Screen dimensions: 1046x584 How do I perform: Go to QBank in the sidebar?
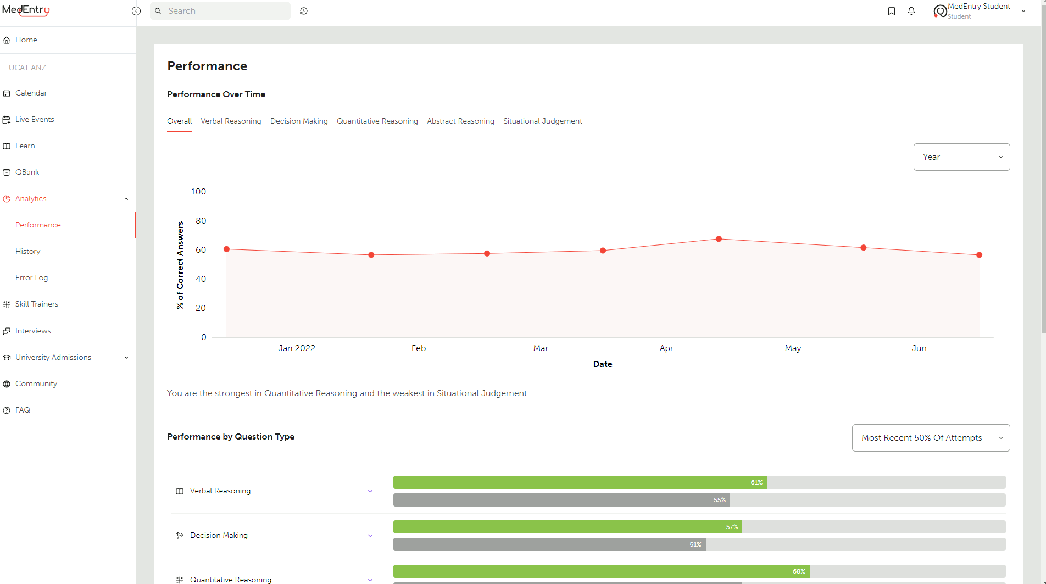click(27, 172)
